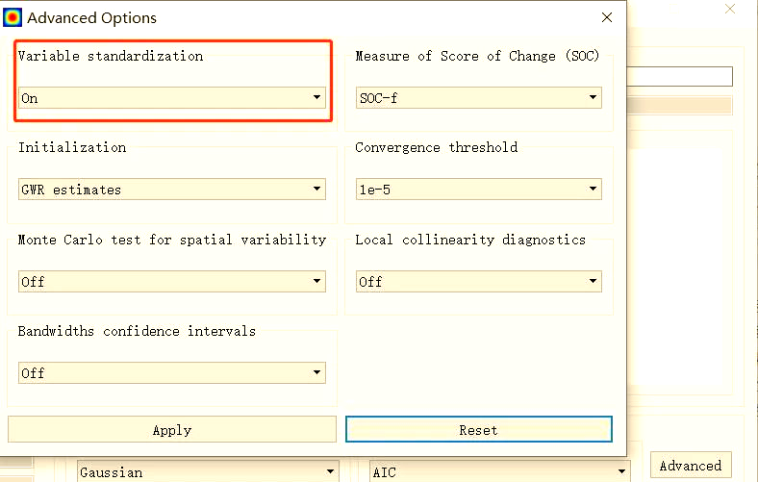Expand the Measure of Score of Change dropdown
Image resolution: width=758 pixels, height=482 pixels.
point(479,97)
